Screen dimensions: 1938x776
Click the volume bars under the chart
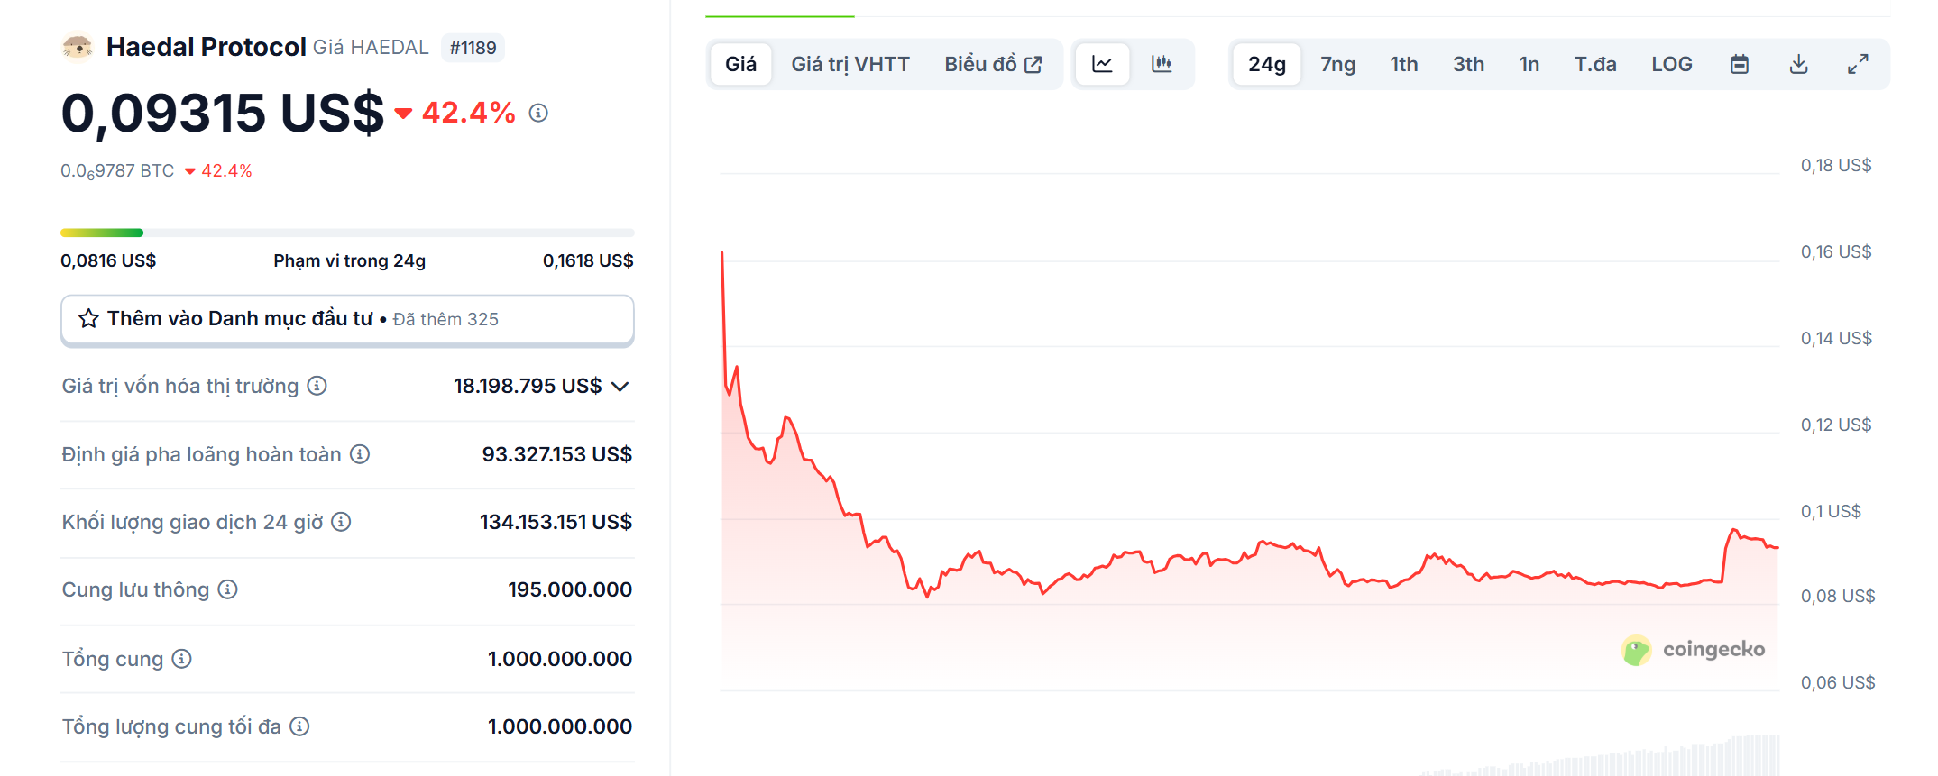click(x=1601, y=757)
